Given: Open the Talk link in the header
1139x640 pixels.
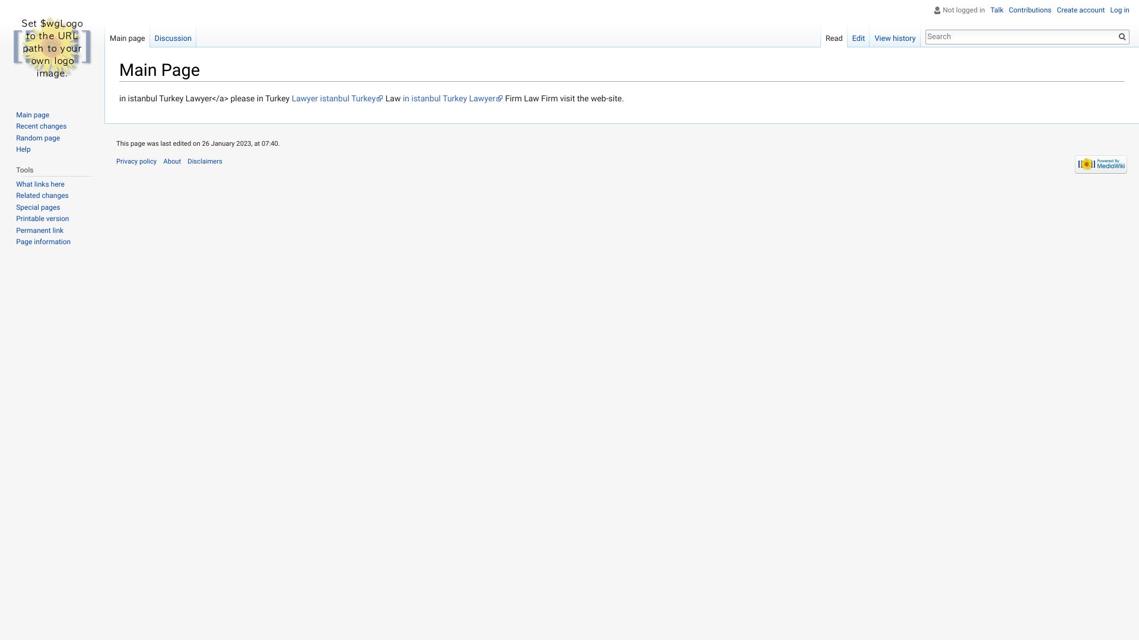Looking at the screenshot, I should tap(997, 10).
